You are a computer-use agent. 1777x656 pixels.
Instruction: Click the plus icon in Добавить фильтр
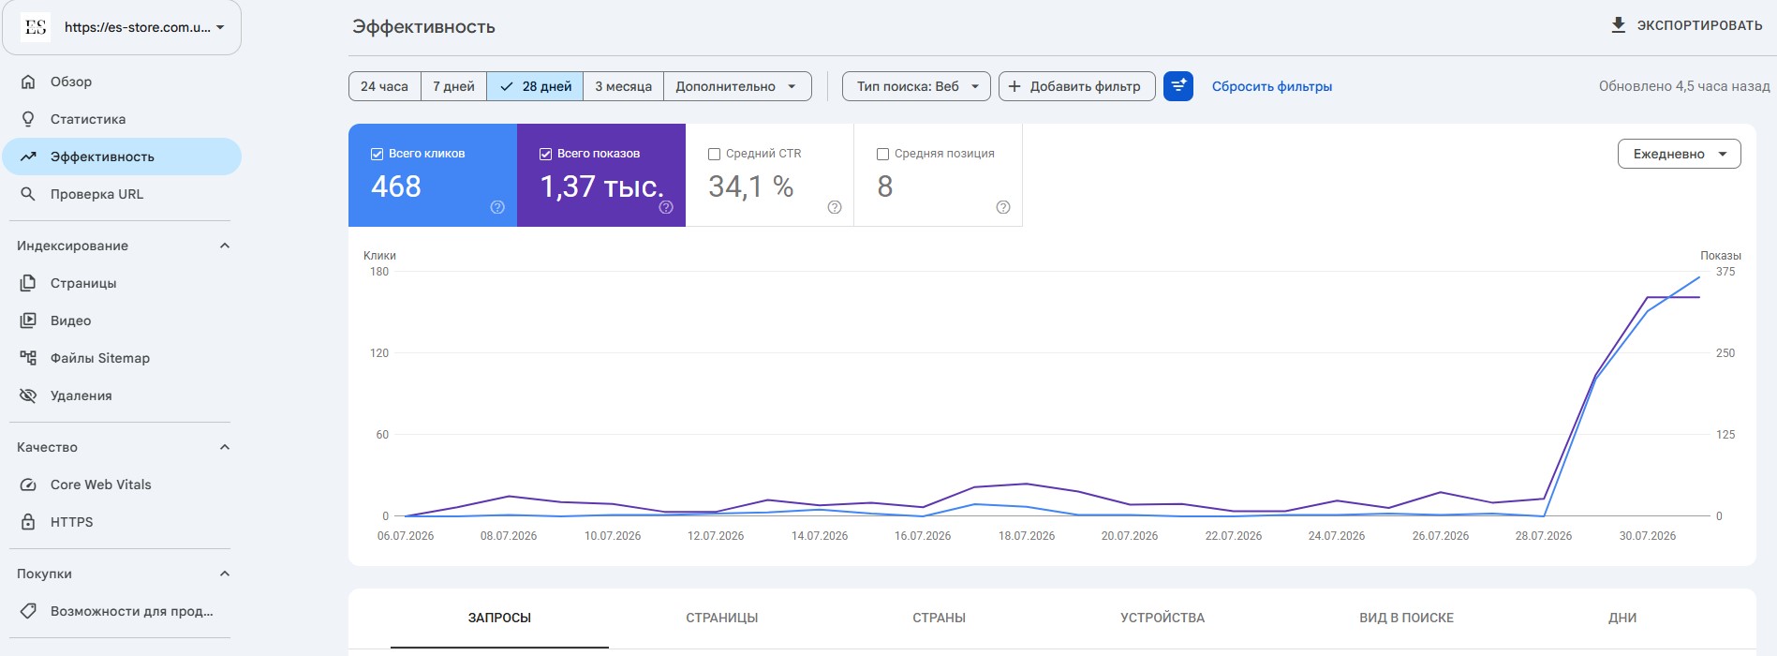(1014, 86)
